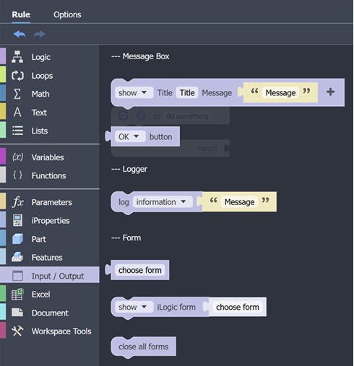This screenshot has width=354, height=366.
Task: Open the Logic category
Action: [50, 57]
